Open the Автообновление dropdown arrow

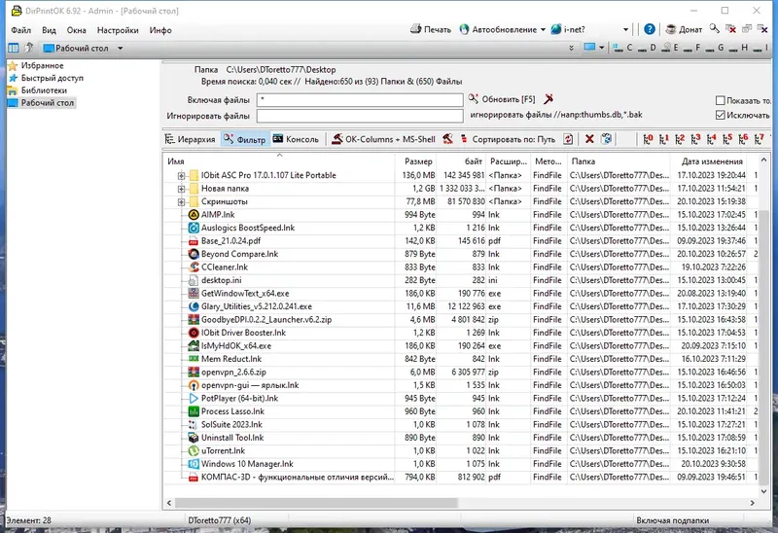point(543,30)
